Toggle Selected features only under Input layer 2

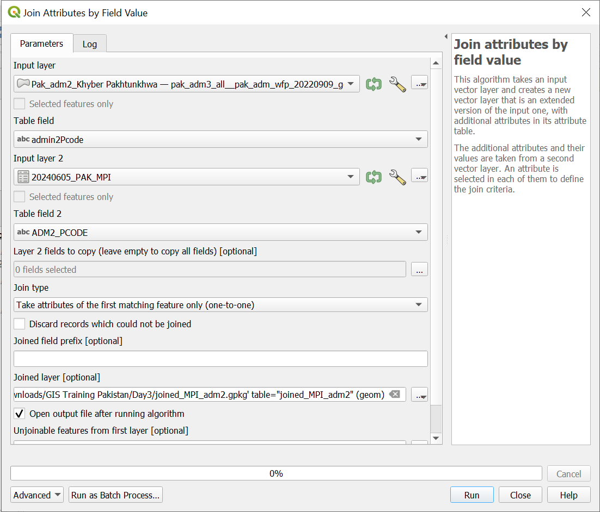pyautogui.click(x=20, y=197)
